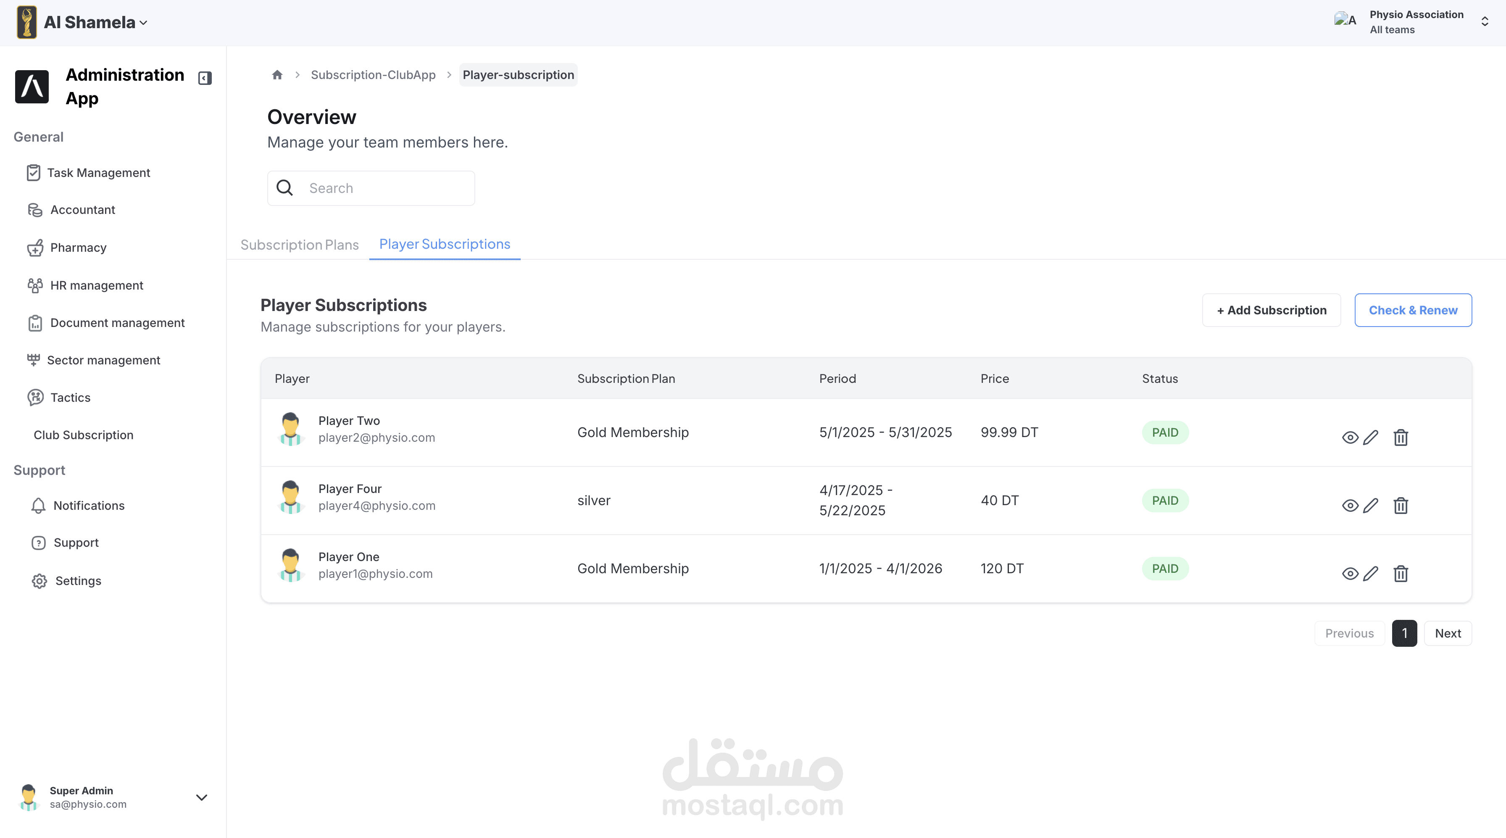
Task: Click the 1/1/2025 - 4/1/2026 period cell
Action: click(x=880, y=569)
